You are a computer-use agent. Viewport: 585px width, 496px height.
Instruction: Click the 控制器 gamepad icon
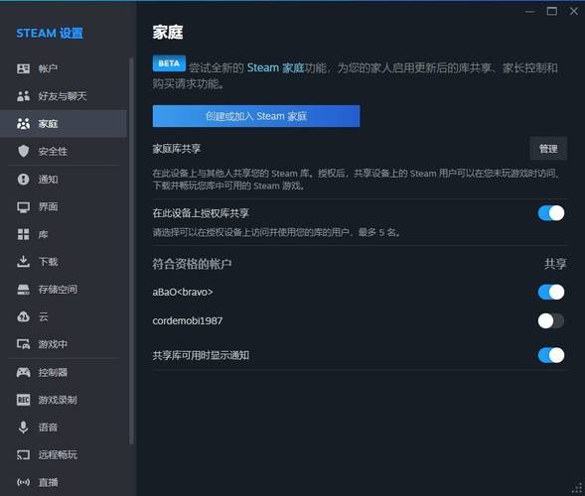23,372
